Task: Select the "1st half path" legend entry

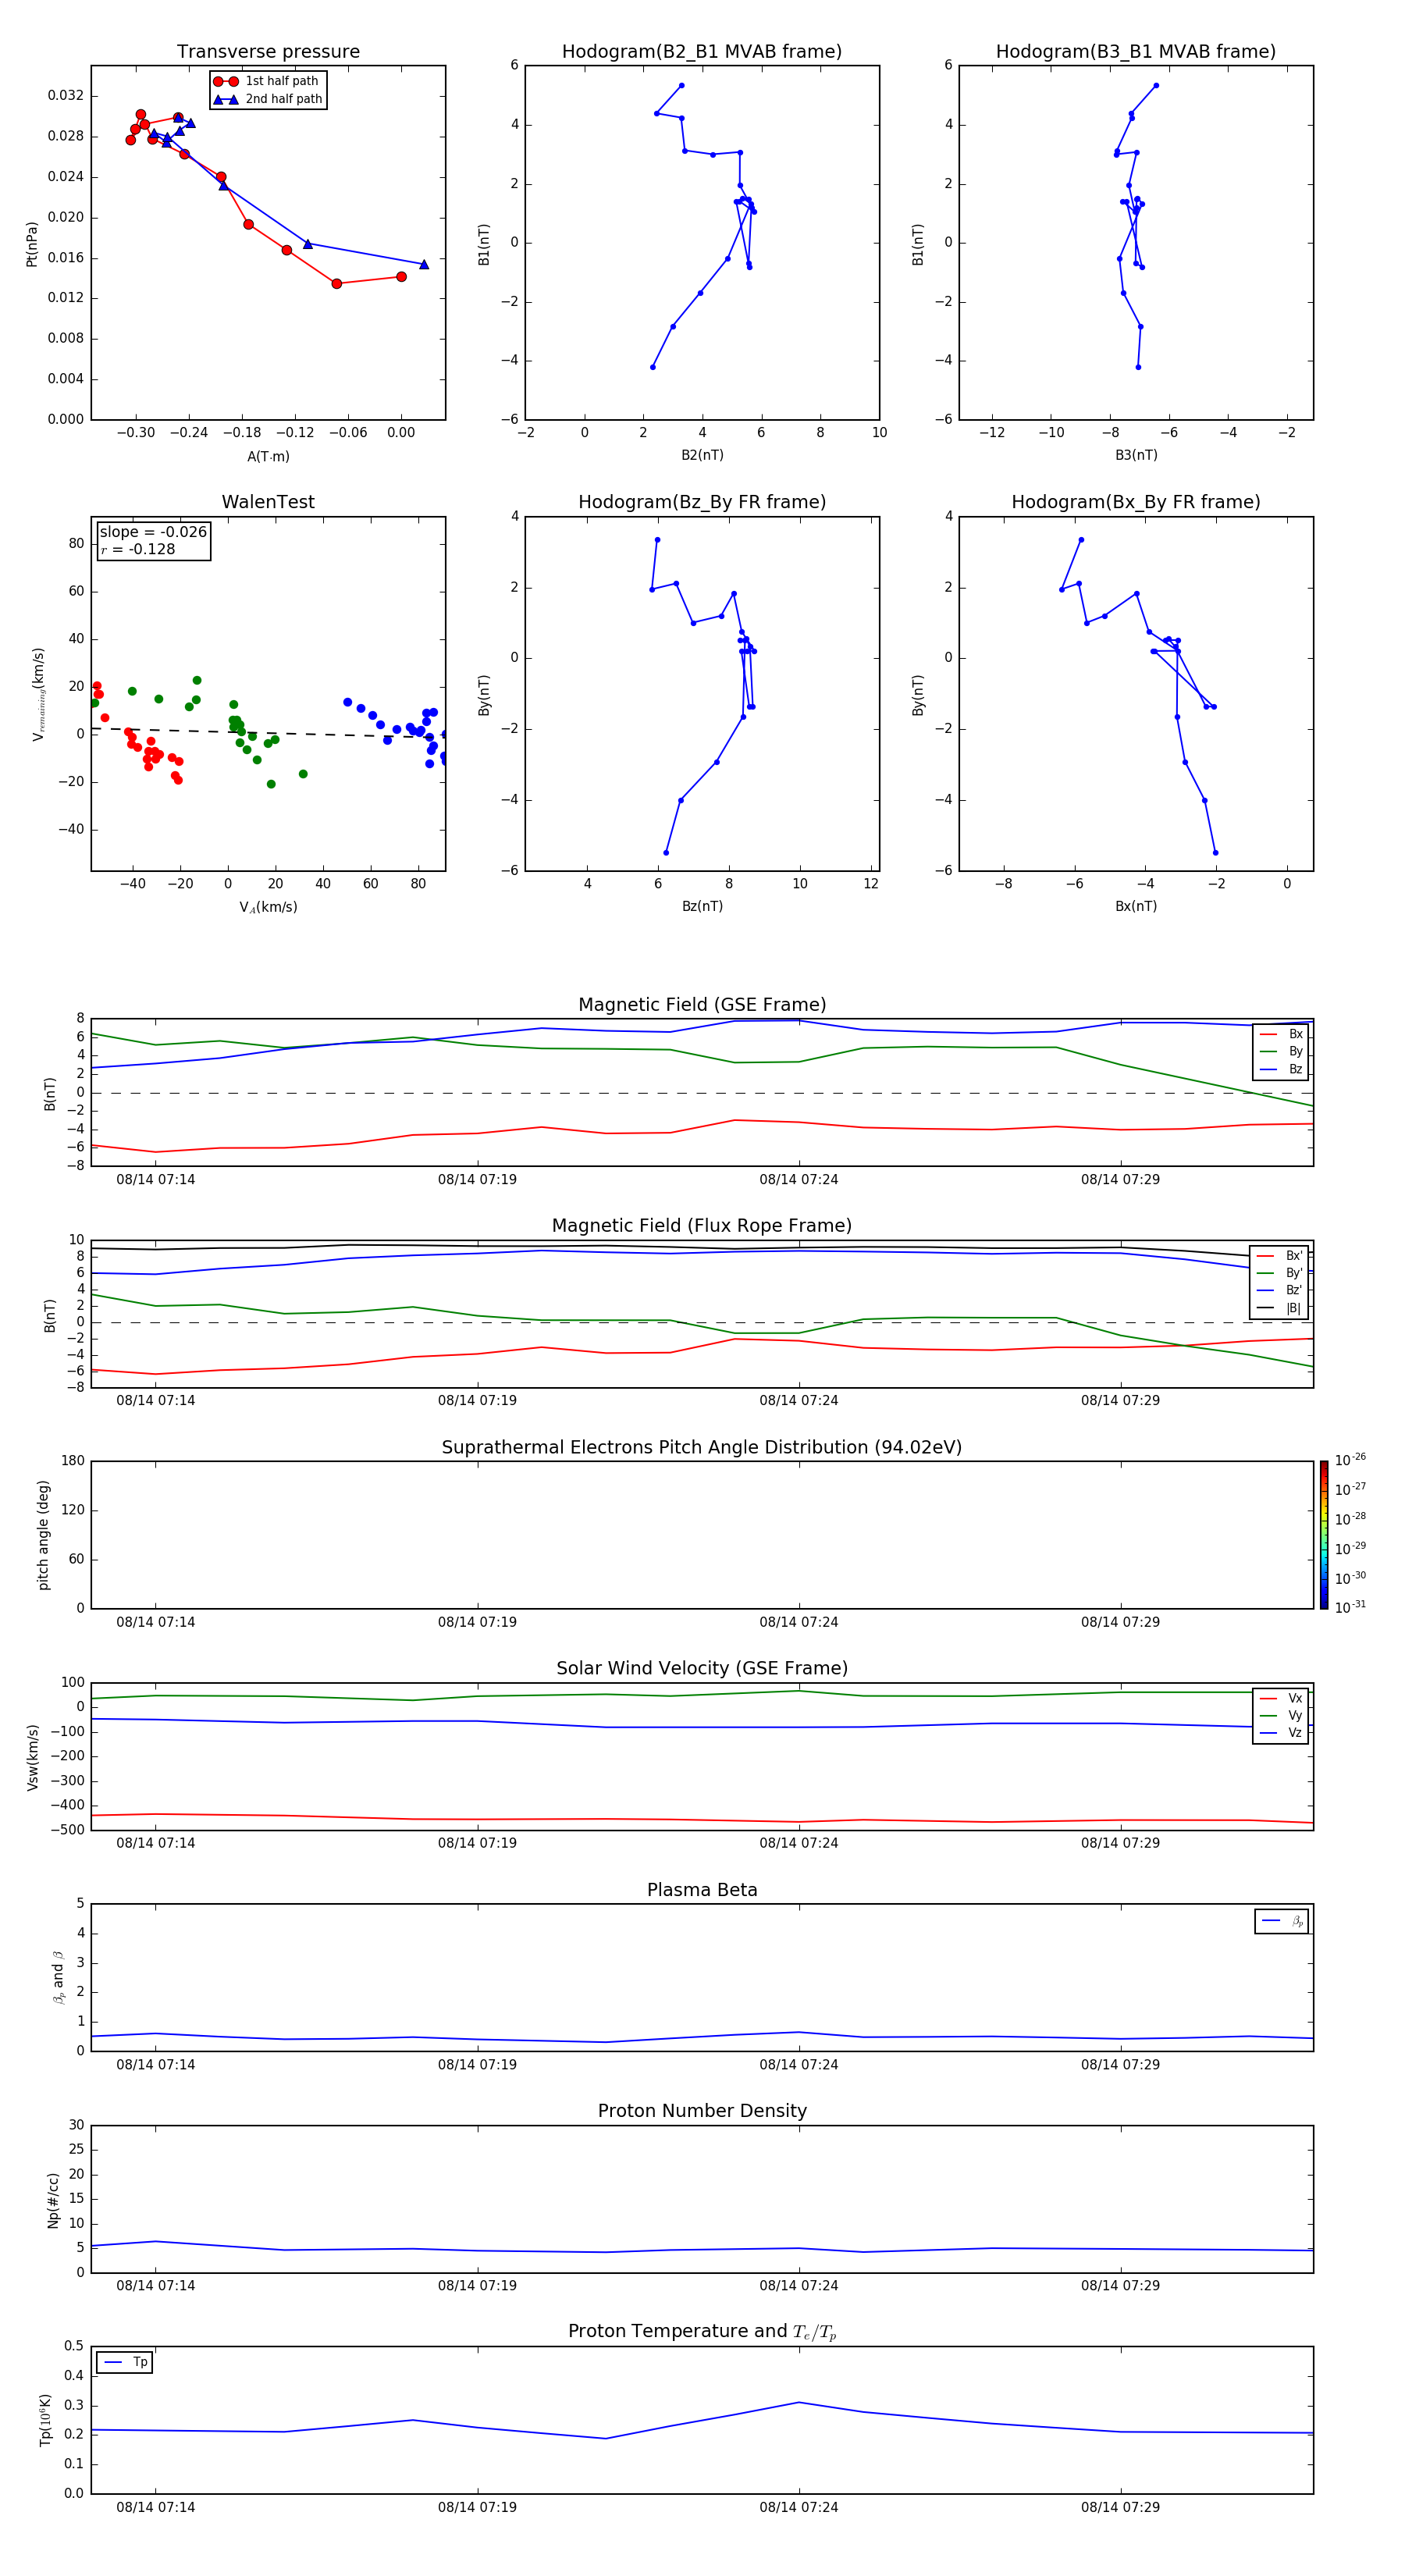Action: 268,81
